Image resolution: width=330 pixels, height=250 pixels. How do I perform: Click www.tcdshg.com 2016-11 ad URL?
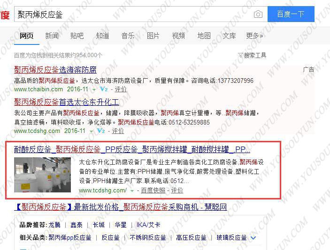pos(50,131)
